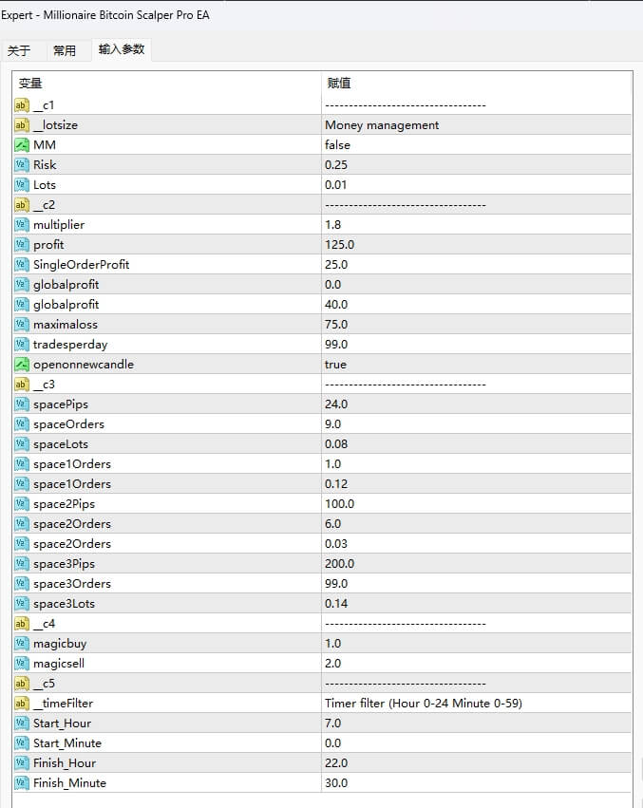The height and width of the screenshot is (808, 643).
Task: Click the number icon beside magicsell
Action: (21, 663)
